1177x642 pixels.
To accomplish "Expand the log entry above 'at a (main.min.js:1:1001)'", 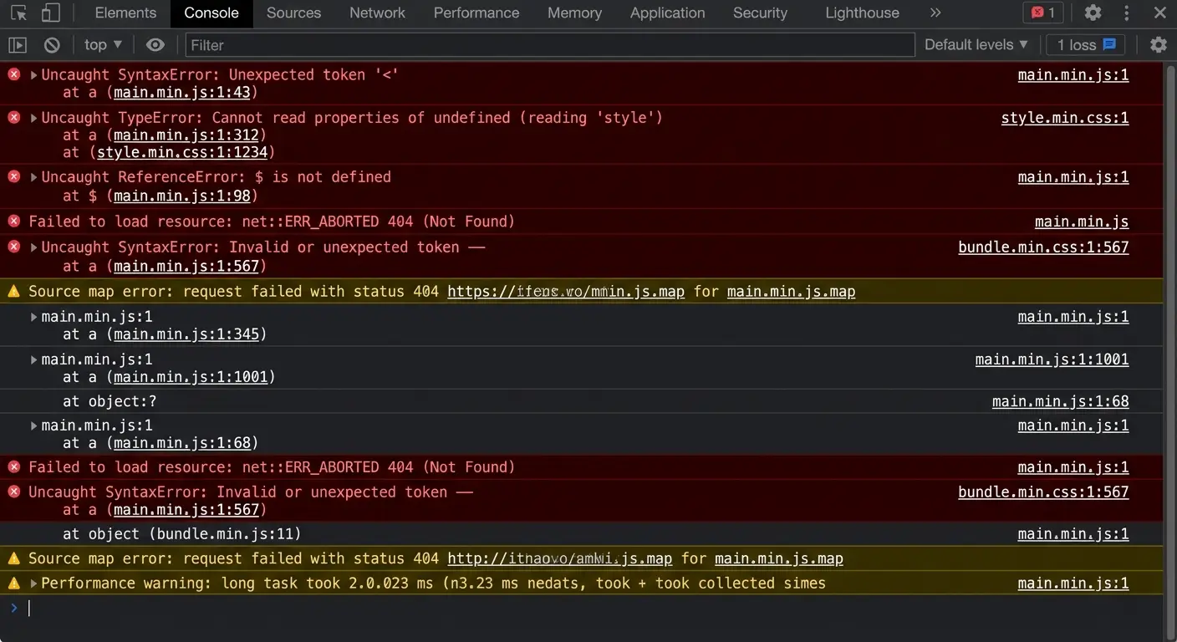I will pyautogui.click(x=33, y=359).
